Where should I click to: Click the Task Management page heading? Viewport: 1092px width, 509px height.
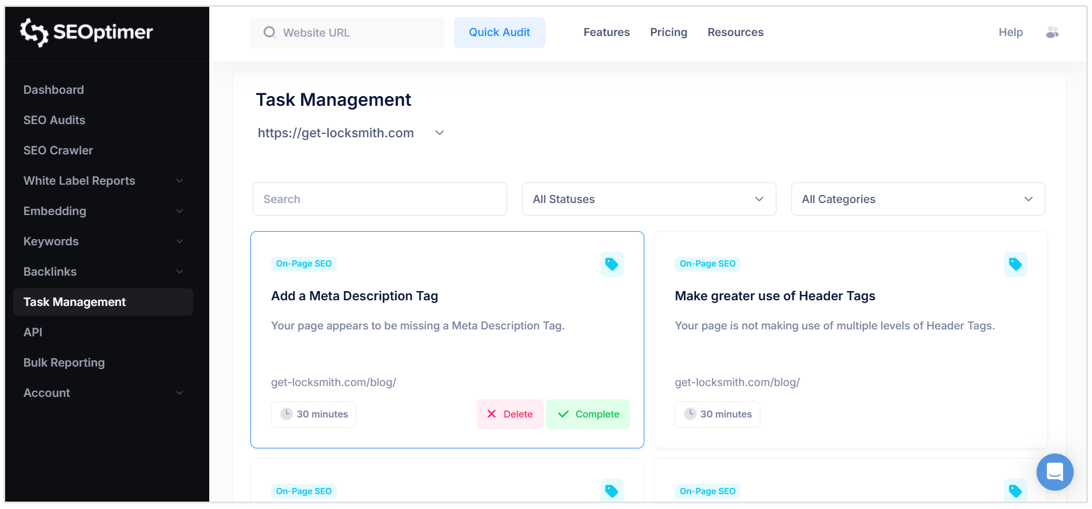(x=333, y=100)
